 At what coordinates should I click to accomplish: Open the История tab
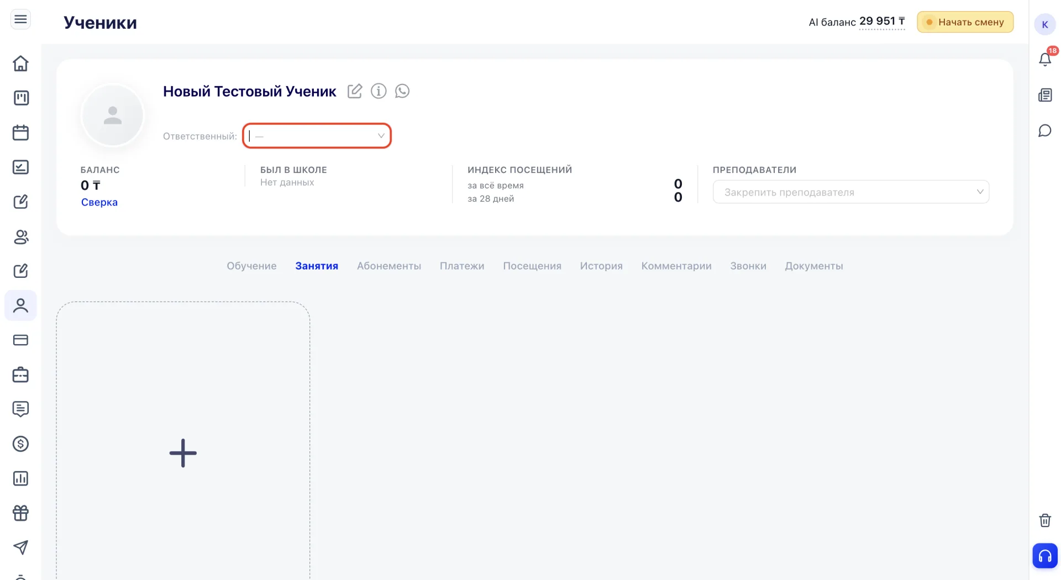(x=601, y=266)
